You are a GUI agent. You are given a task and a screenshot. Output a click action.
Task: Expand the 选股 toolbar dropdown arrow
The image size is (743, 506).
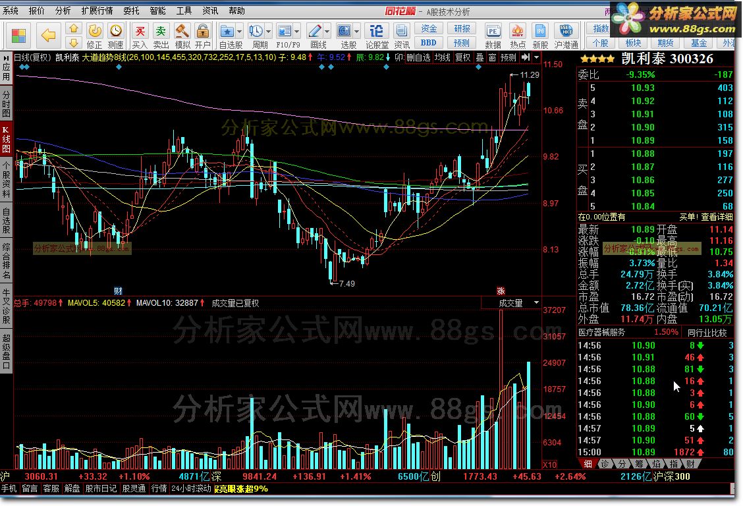[357, 32]
